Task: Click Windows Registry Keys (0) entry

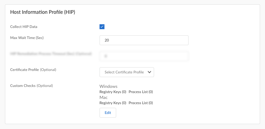Action: coord(113,92)
